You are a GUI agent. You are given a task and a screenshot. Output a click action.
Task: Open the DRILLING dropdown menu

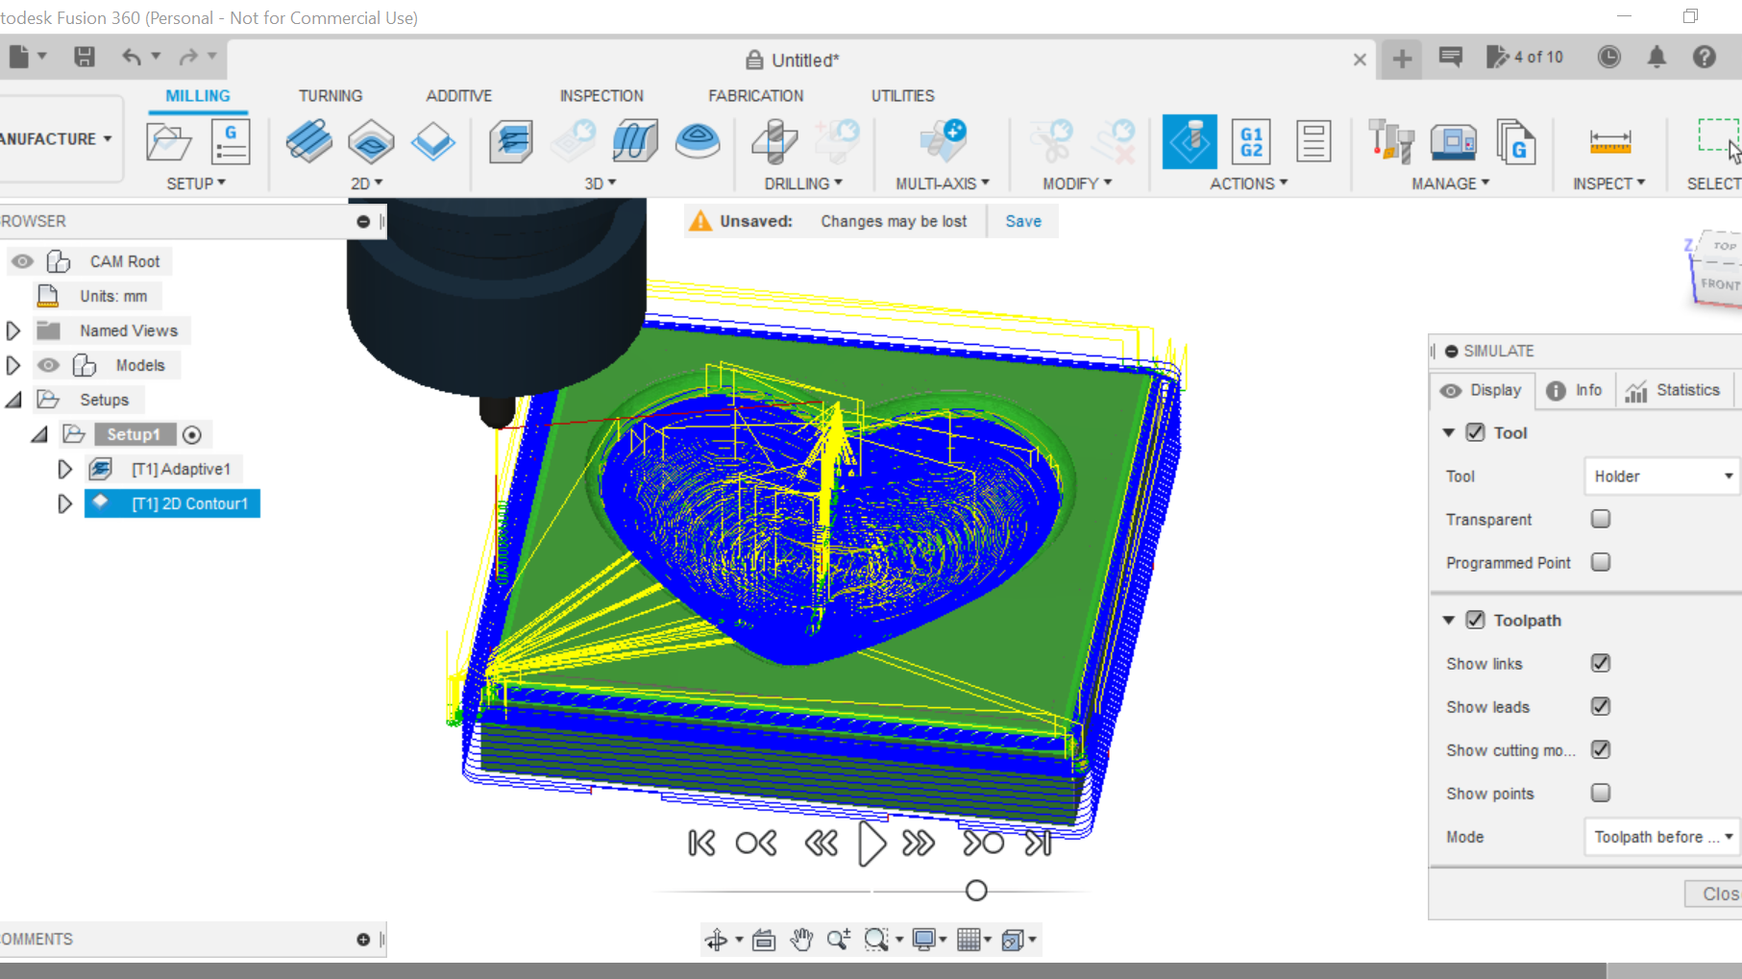[x=803, y=184]
